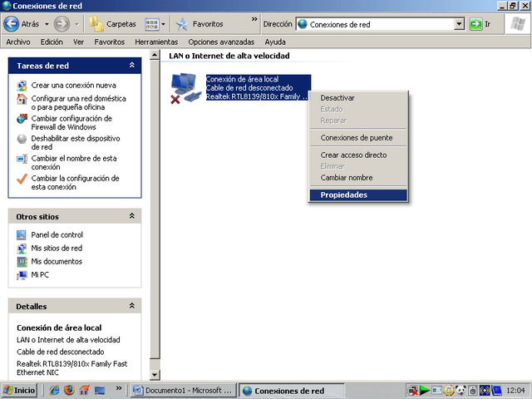Switch to Documento1 - Microsoft taskbar button

pyautogui.click(x=184, y=391)
